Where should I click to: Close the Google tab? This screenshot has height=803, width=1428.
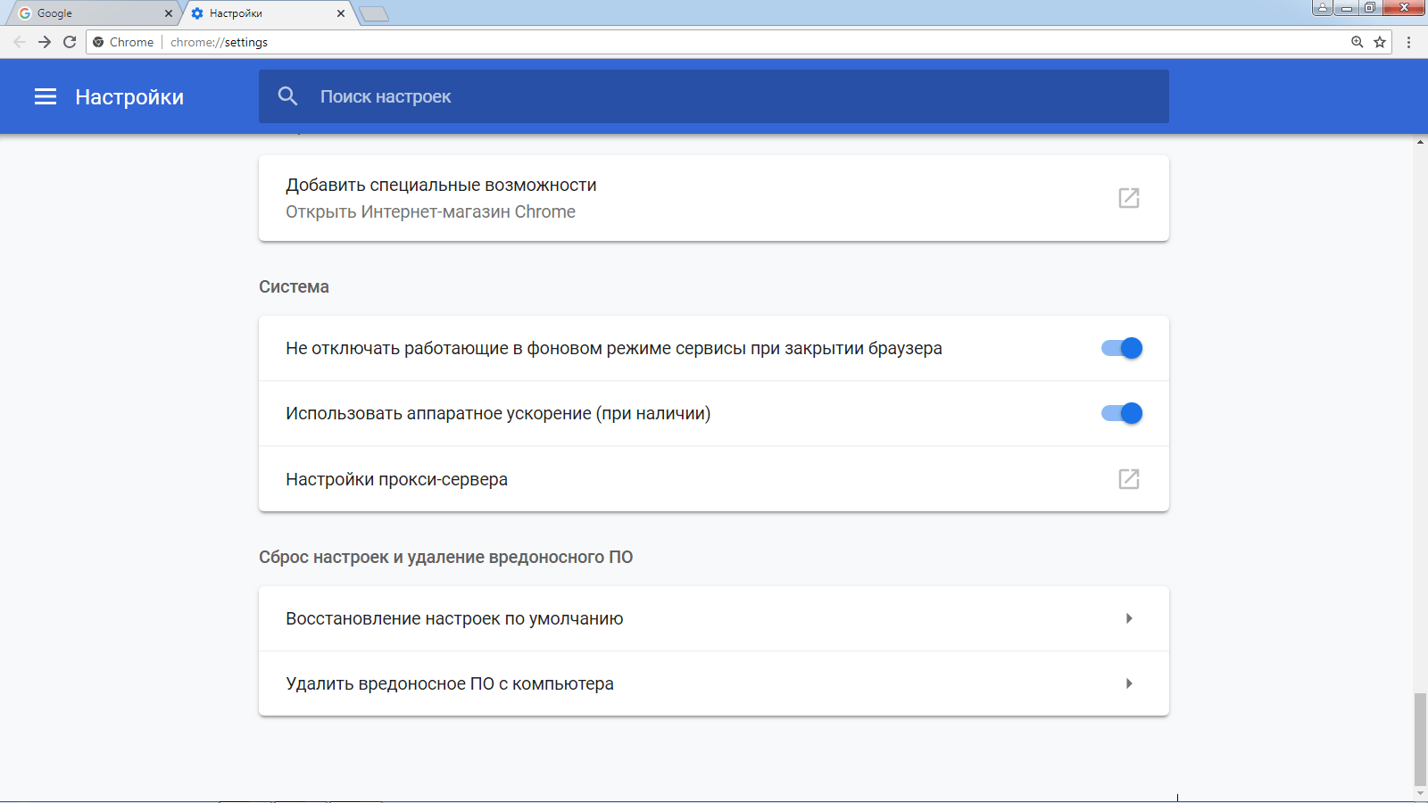pos(169,13)
